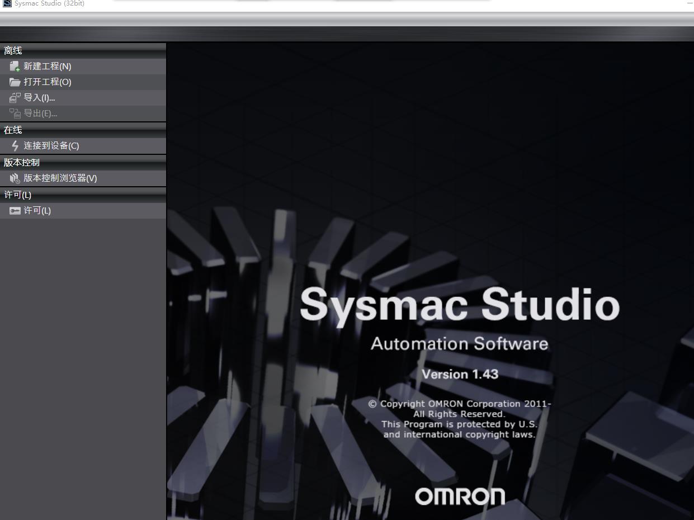
Task: Click the Version Control Explorer icon
Action: tap(15, 178)
